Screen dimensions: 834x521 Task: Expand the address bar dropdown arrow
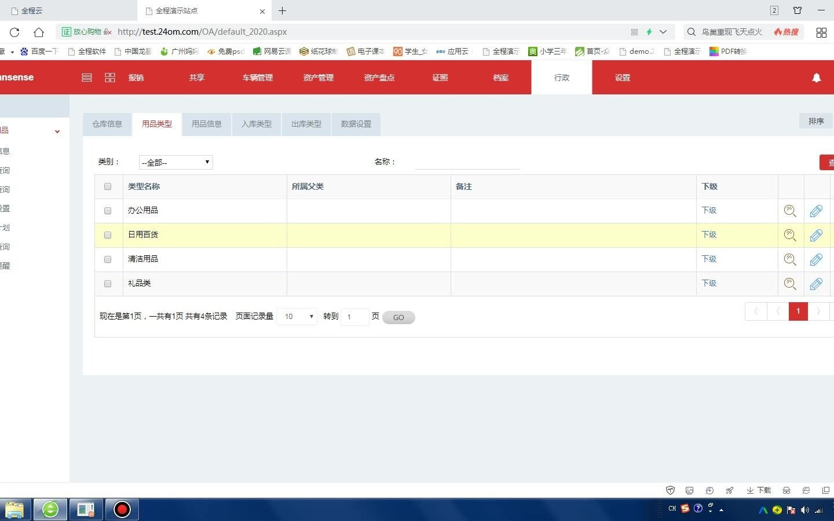click(663, 32)
